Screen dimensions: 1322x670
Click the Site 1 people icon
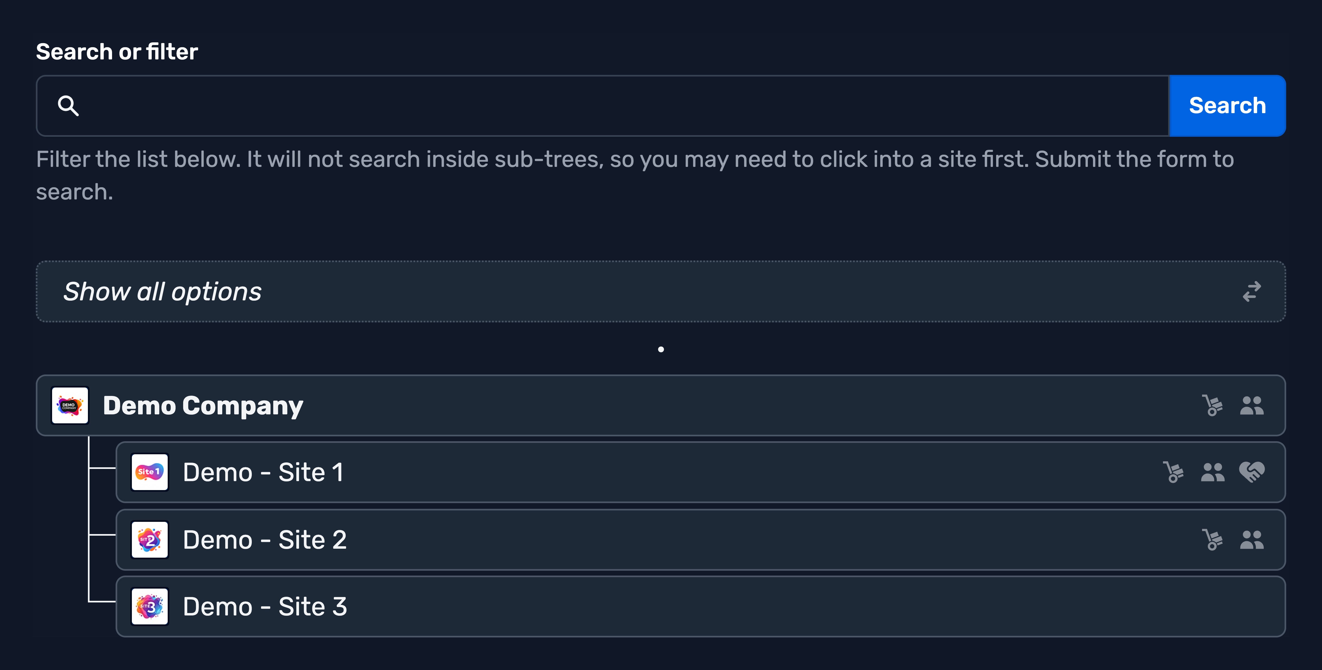point(1213,472)
